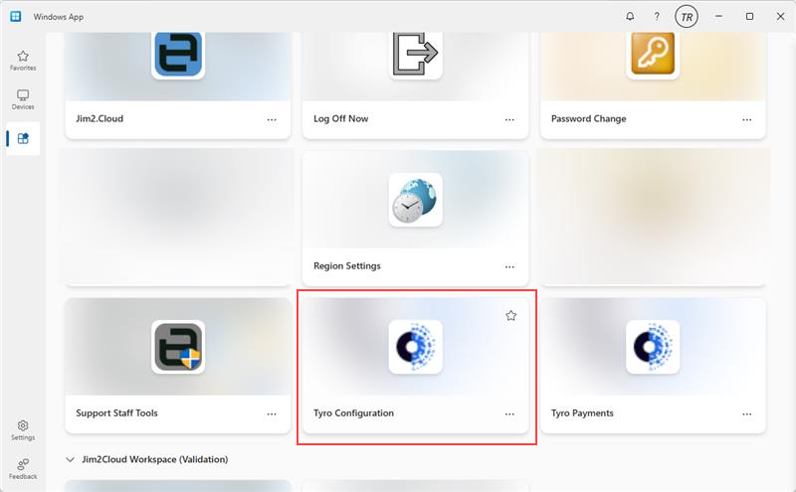Screen dimensions: 796x492
Task: Launch the Log Off Now icon
Action: [415, 54]
